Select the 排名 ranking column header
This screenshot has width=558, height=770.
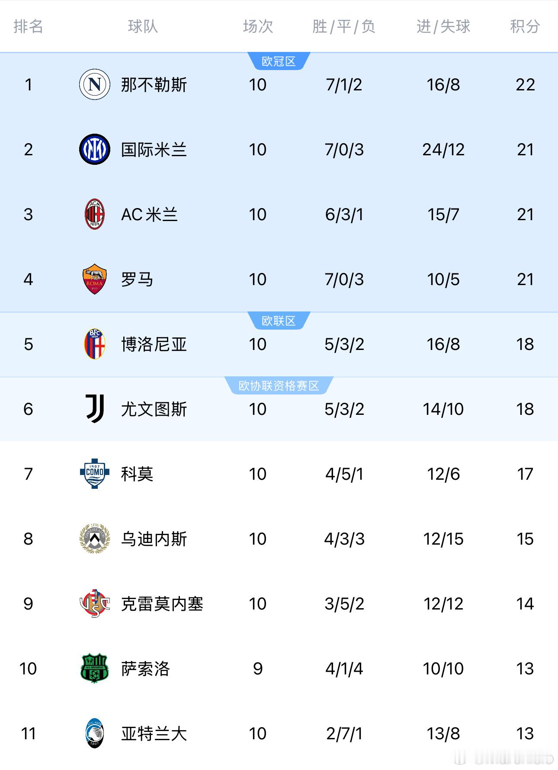[29, 26]
